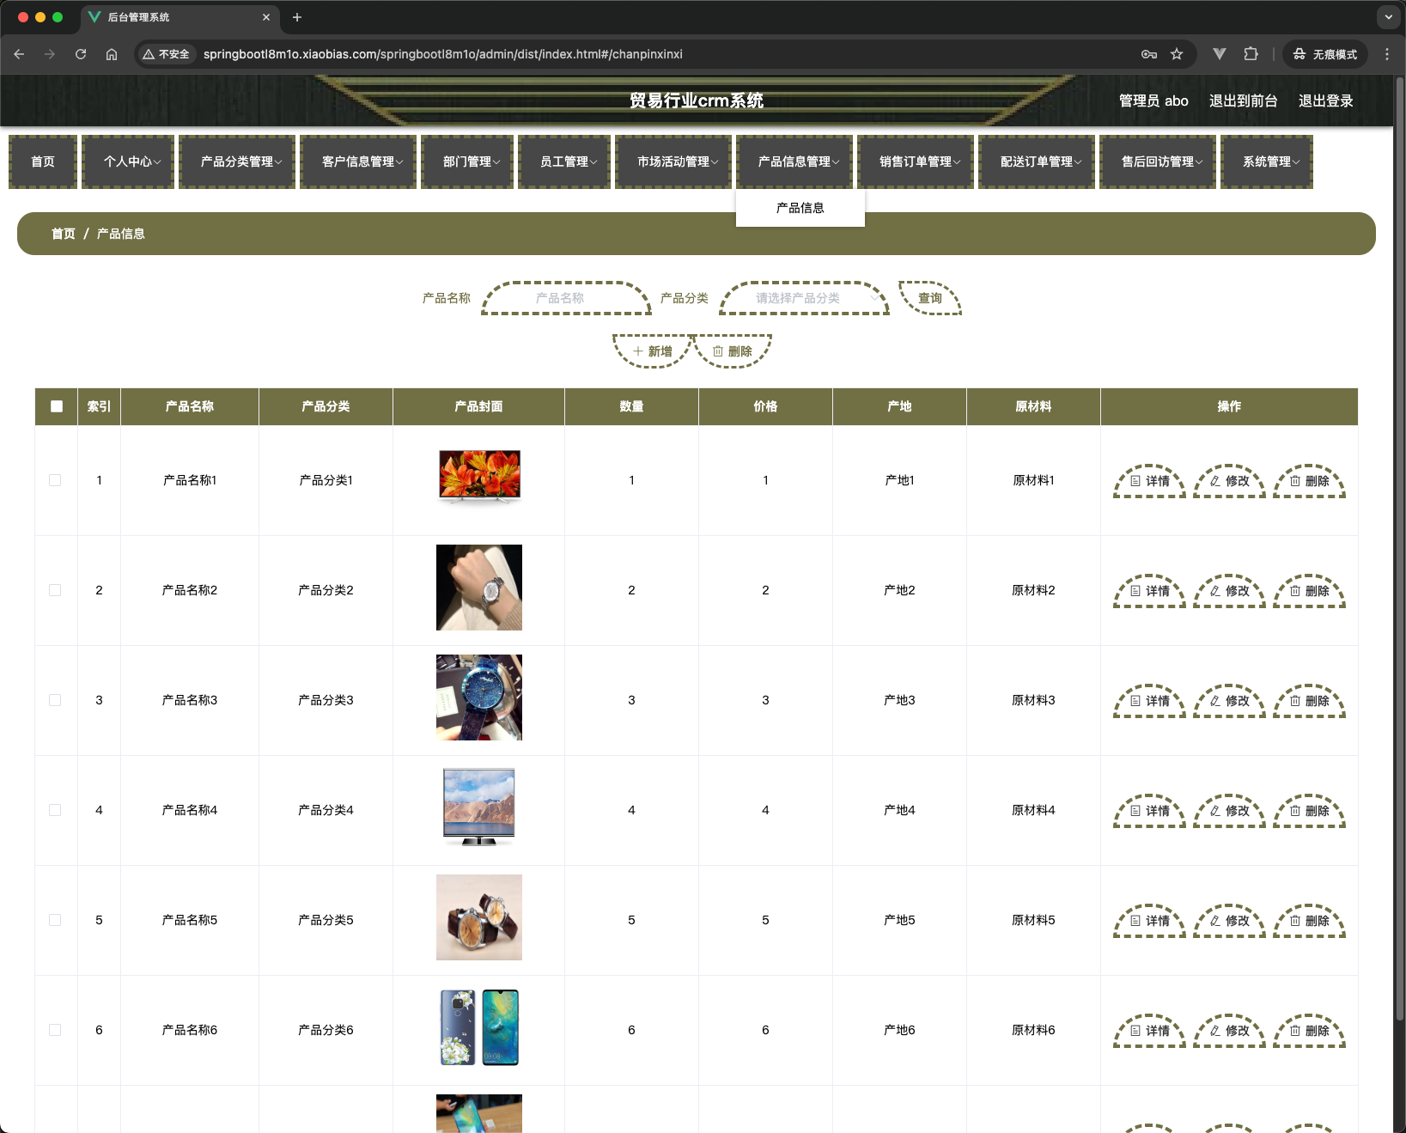Open the browser extensions puzzle icon
Image resolution: width=1406 pixels, height=1133 pixels.
(1251, 54)
